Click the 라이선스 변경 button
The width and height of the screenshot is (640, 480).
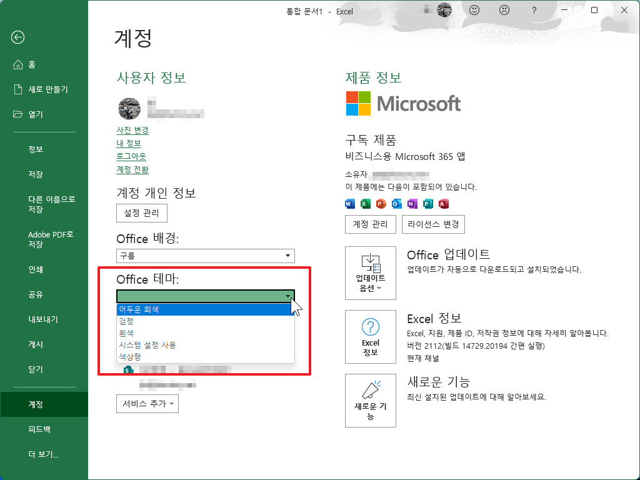coord(433,224)
